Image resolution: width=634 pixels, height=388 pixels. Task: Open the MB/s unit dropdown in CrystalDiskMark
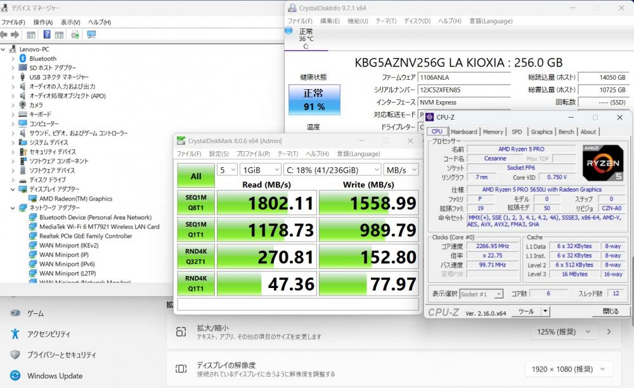point(401,170)
